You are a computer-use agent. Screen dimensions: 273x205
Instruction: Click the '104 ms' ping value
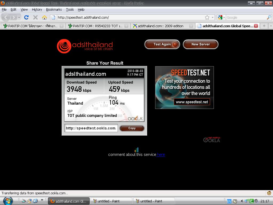pyautogui.click(x=117, y=102)
